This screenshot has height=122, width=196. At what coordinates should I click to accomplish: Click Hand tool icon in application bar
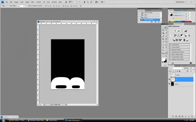click(84, 2)
